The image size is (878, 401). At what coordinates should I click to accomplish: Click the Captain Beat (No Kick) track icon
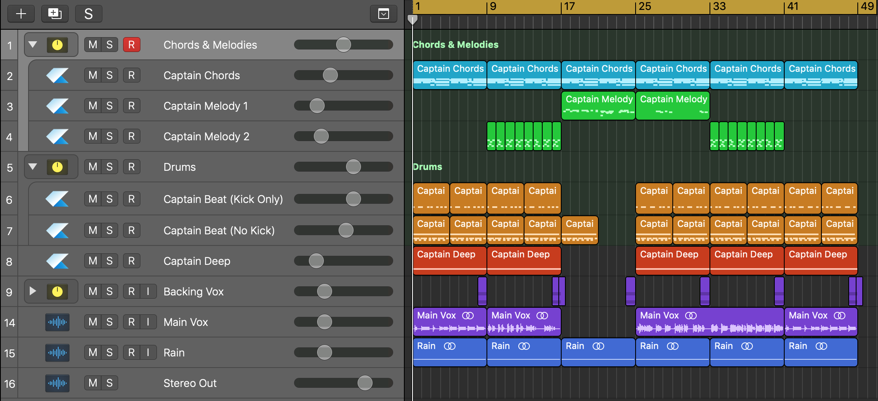(x=57, y=230)
